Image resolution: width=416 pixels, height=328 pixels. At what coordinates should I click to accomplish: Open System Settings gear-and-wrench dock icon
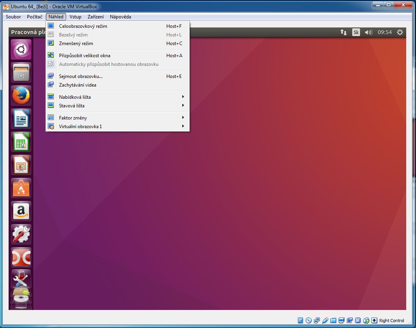pos(21,234)
